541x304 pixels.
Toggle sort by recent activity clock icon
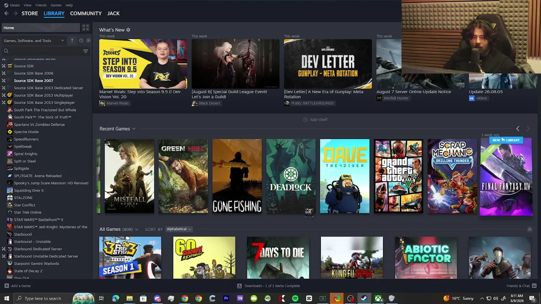point(81,41)
